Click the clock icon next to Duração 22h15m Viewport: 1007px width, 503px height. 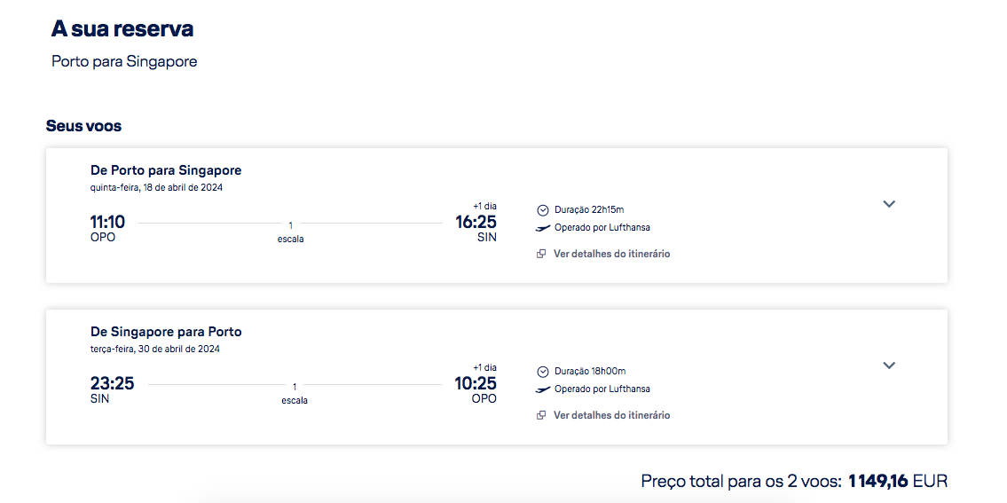pos(543,210)
